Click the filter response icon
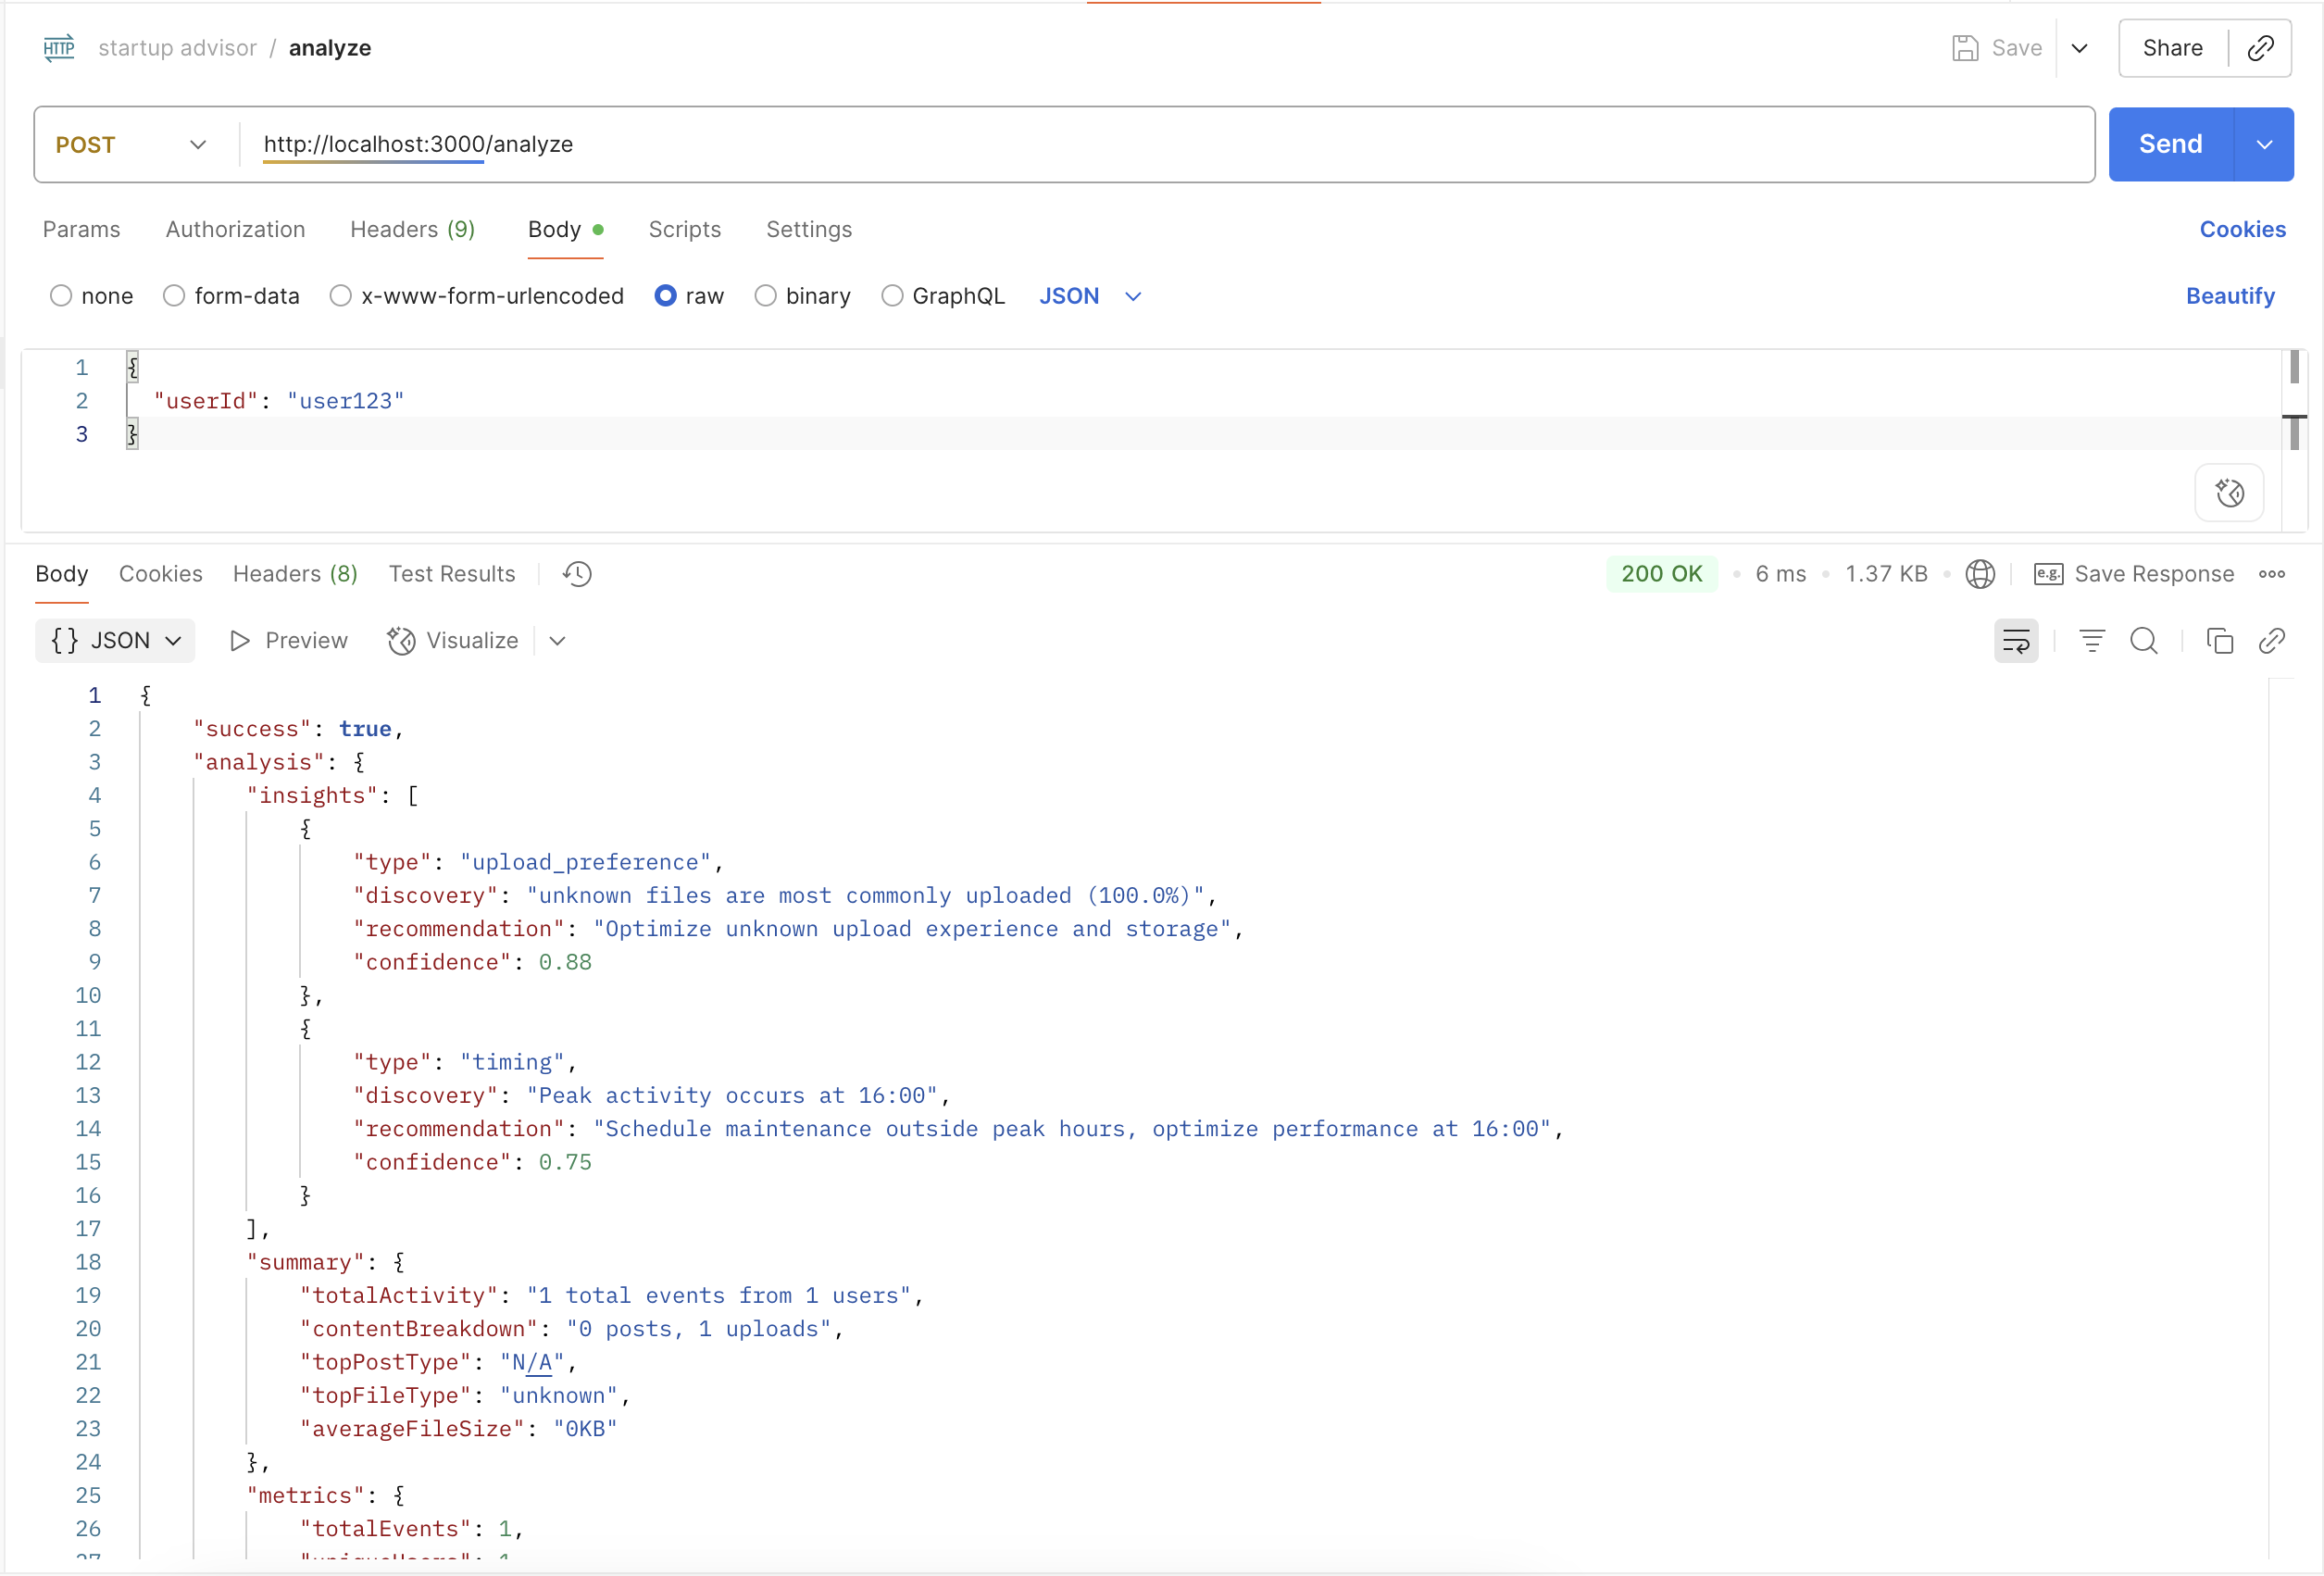Viewport: 2324px width, 1576px height. pos(2091,641)
